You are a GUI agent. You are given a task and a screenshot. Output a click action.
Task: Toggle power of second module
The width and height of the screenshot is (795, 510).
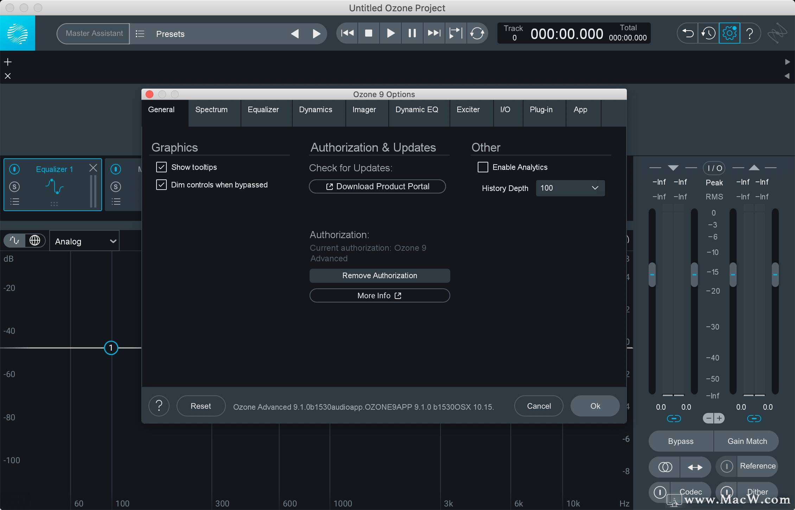click(x=116, y=169)
